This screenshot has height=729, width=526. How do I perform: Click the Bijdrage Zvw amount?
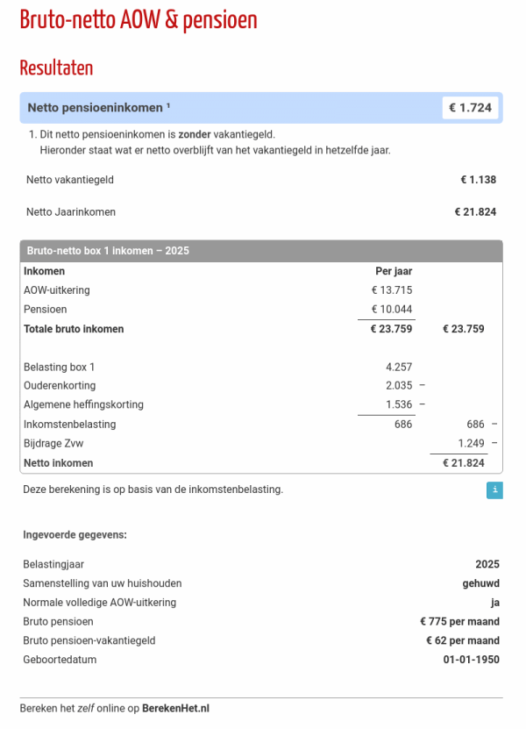(473, 443)
